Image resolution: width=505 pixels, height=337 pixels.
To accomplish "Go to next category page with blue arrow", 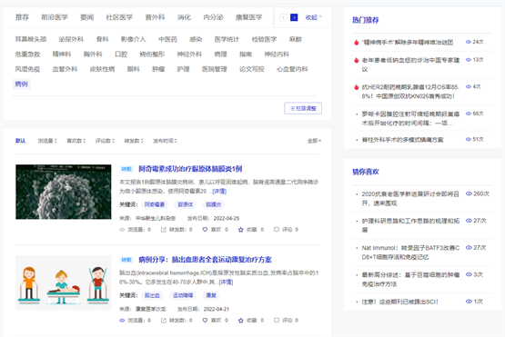I will click(x=294, y=17).
